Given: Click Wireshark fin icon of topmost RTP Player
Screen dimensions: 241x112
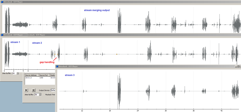Looking at the screenshot, I should click(x=2, y=2).
